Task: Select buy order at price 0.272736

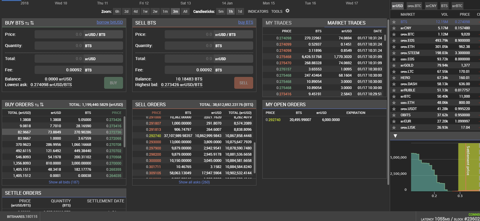Action: (x=62, y=132)
